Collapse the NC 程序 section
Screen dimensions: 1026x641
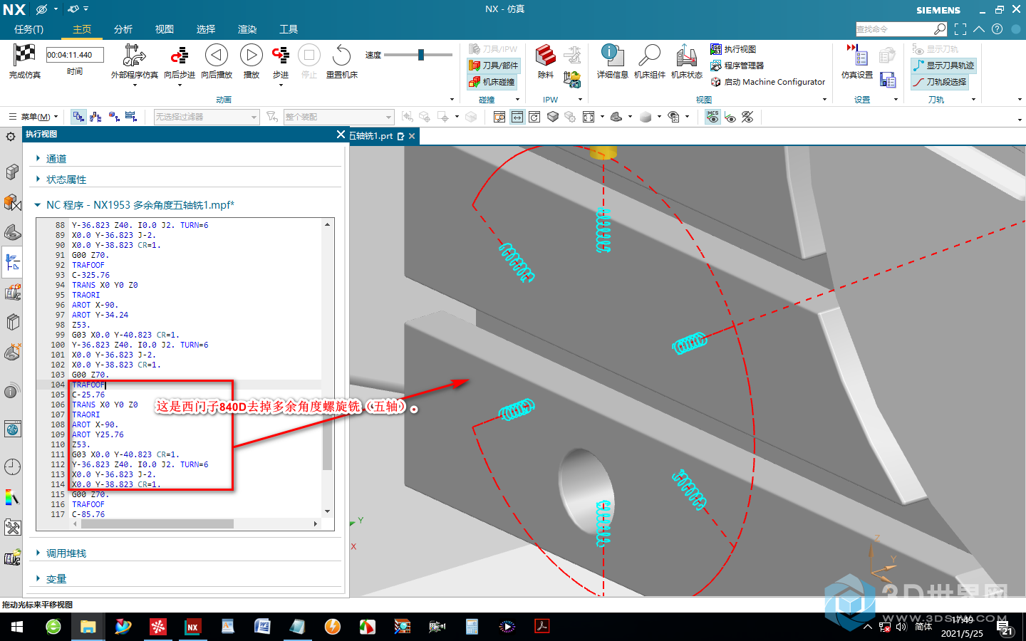coord(38,205)
